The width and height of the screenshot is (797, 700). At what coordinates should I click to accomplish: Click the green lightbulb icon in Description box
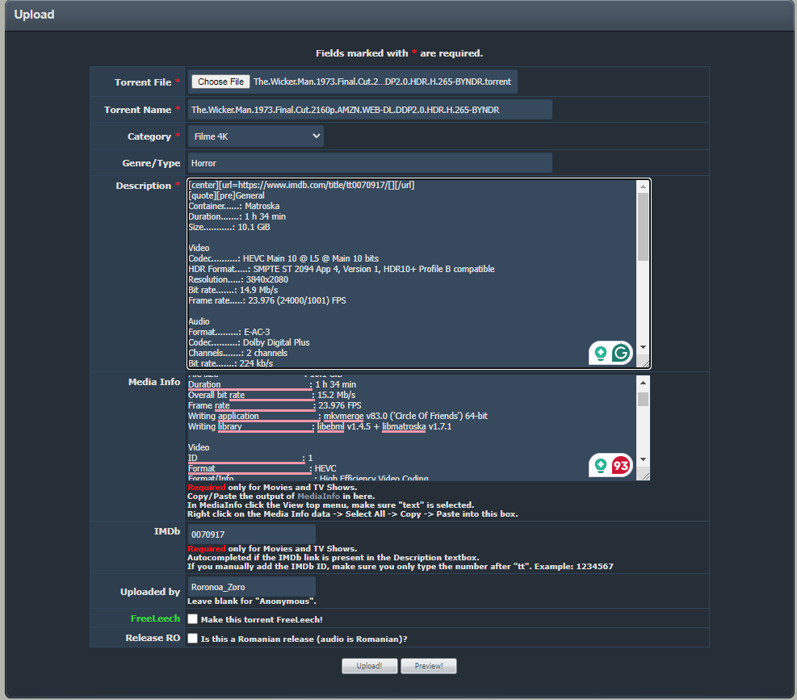[601, 353]
